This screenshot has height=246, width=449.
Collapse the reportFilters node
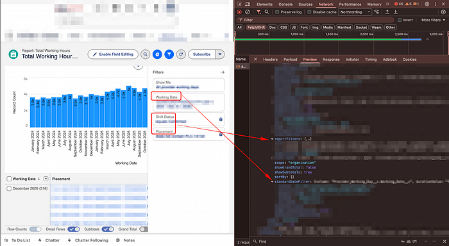[x=272, y=139]
